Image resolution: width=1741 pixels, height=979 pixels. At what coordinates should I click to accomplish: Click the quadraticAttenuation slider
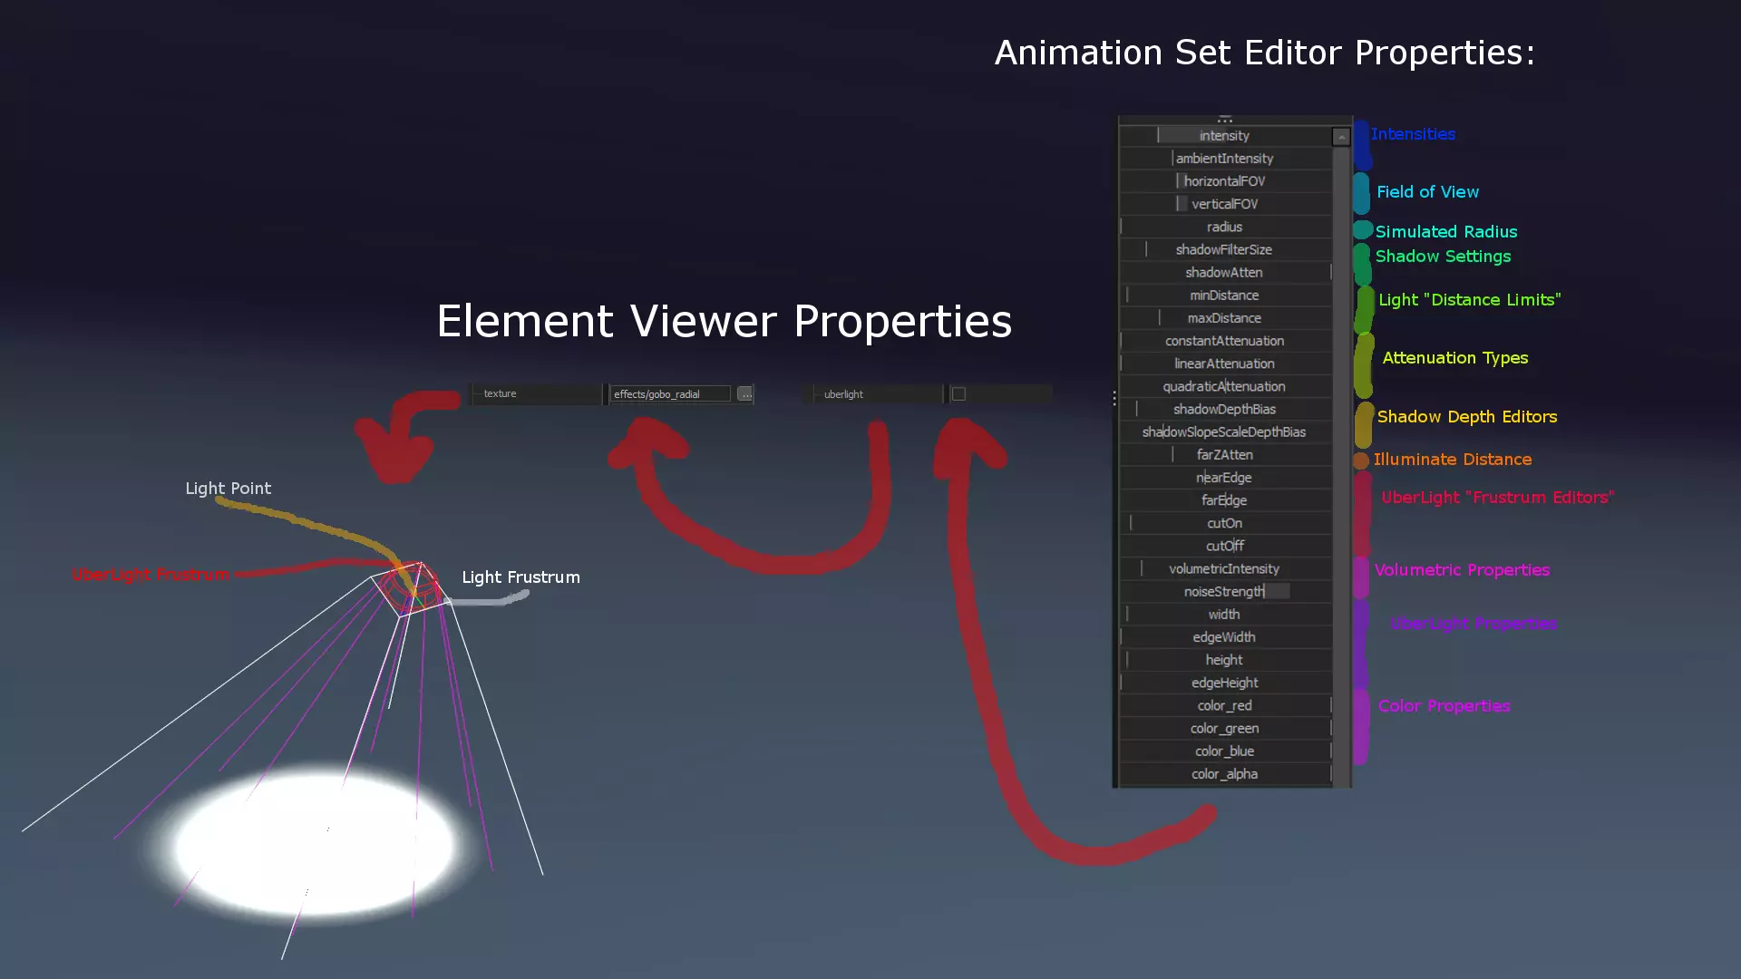coord(1224,386)
